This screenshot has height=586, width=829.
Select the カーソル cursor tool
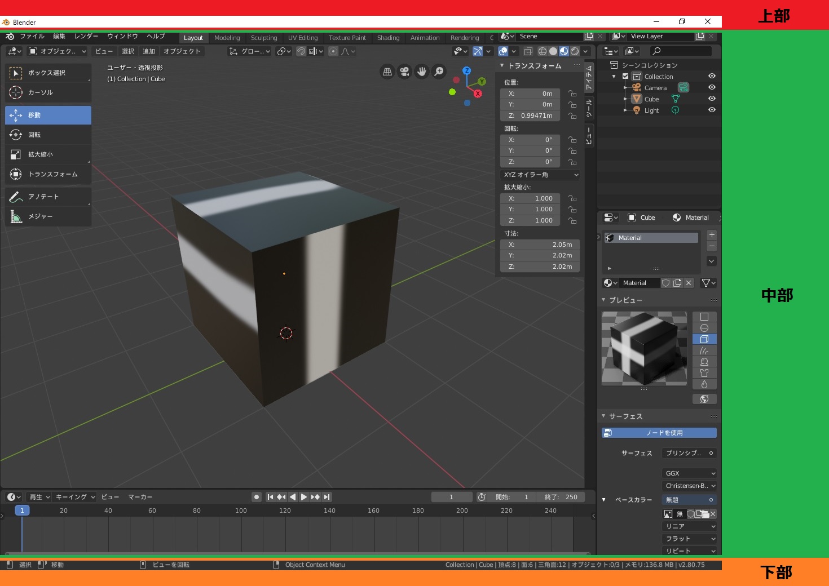pos(48,92)
